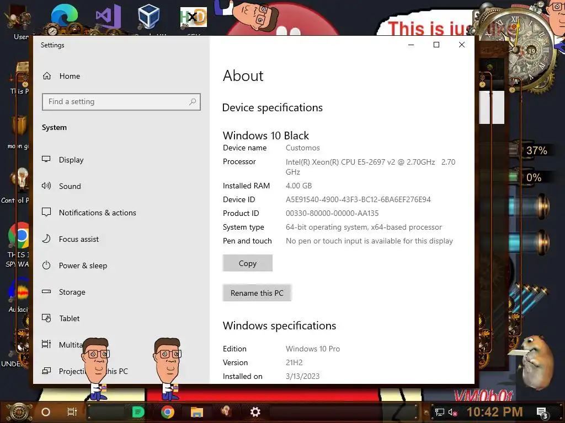This screenshot has height=423, width=565.
Task: Click the Windows 10 Pro edition text
Action: coord(313,349)
